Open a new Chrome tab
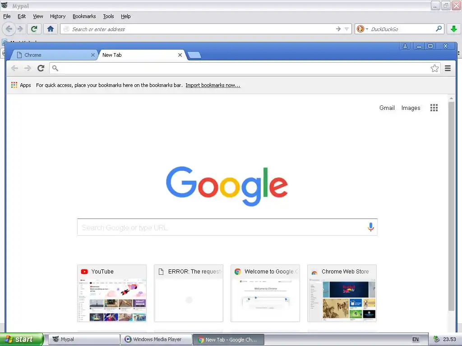 194,55
